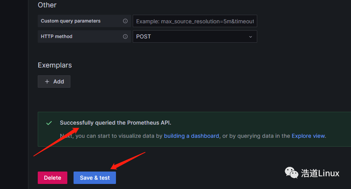Follow the "building a dashboard" link
The image size is (351, 189).
pyautogui.click(x=191, y=136)
